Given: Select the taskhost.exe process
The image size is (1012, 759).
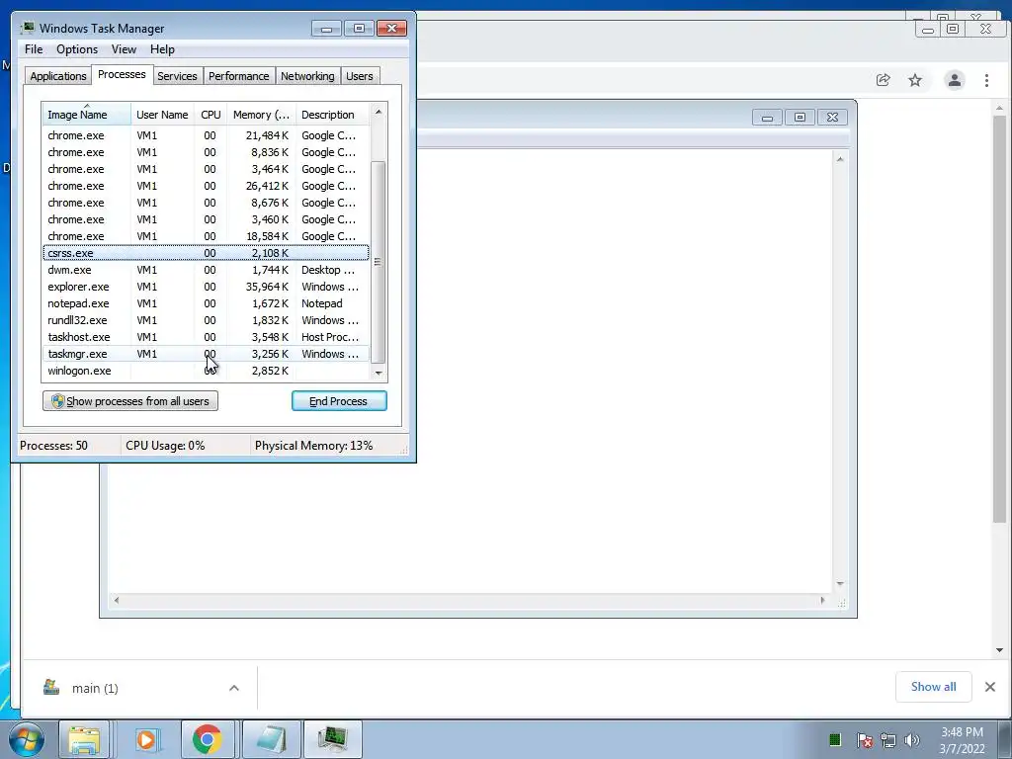Looking at the screenshot, I should [206, 337].
